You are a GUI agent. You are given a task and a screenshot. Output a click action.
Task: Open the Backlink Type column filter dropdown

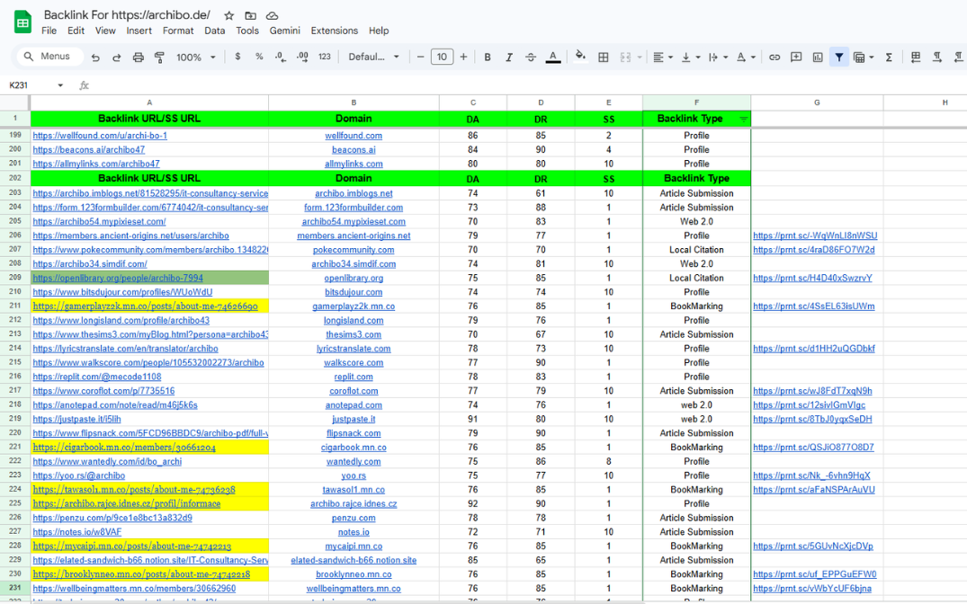coord(743,119)
